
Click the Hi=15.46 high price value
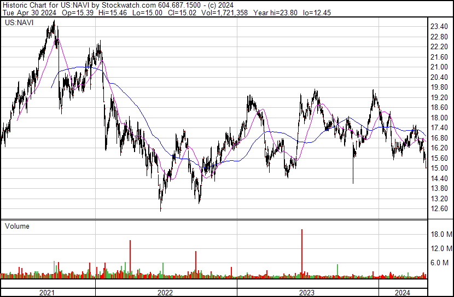pos(113,13)
